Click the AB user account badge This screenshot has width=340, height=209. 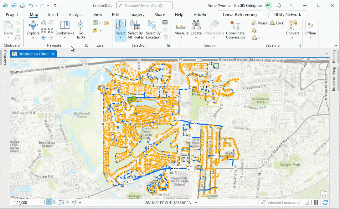pyautogui.click(x=268, y=5)
